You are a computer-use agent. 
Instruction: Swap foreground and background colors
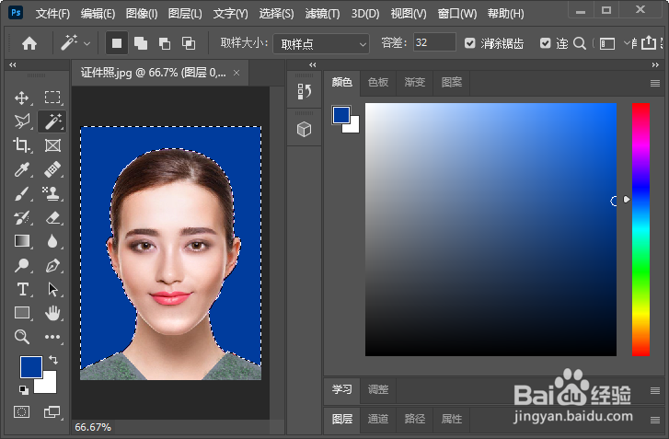click(53, 360)
